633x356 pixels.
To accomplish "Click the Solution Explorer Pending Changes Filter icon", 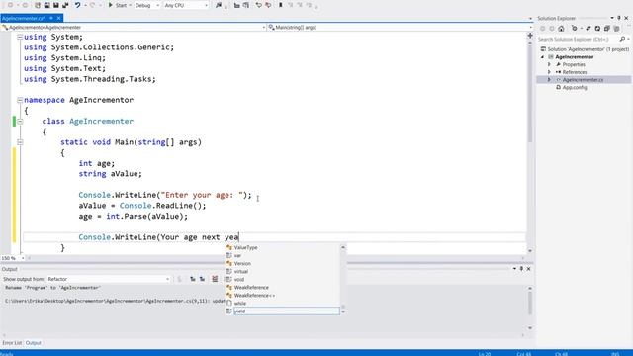I will [574, 29].
